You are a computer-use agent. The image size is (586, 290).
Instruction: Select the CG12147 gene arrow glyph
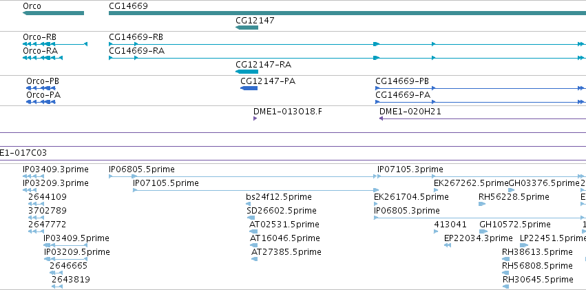point(247,28)
